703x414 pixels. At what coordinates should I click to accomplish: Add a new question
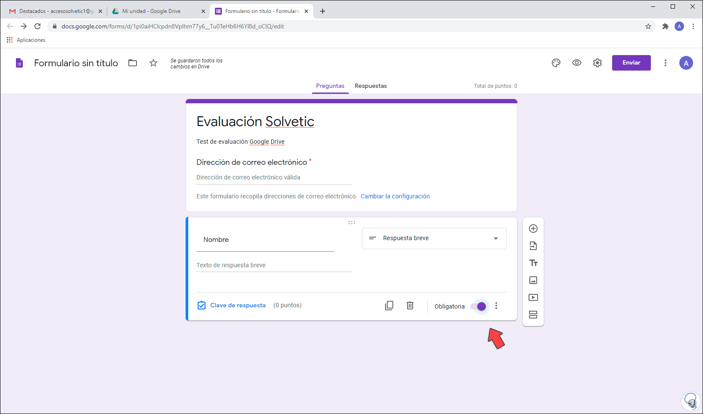(533, 229)
